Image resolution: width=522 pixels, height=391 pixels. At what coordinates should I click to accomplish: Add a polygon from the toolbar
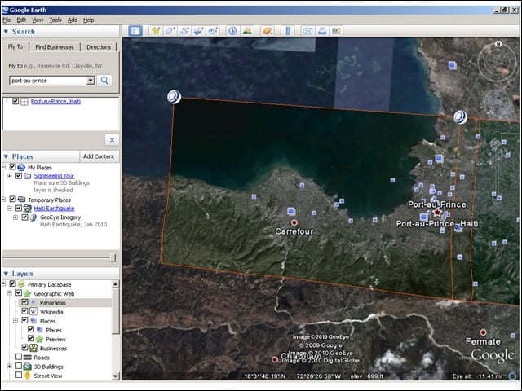tap(170, 31)
